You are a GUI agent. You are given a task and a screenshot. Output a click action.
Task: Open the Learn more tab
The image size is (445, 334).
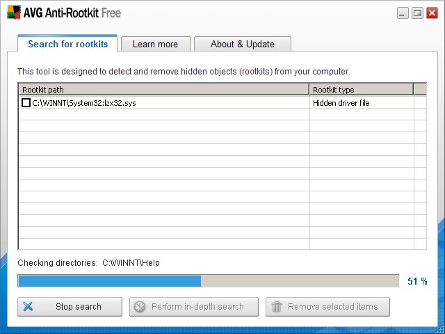[156, 44]
